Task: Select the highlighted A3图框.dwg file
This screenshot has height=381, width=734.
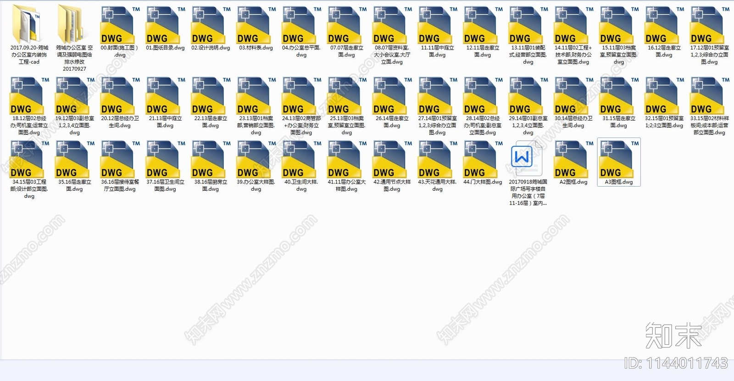Action: coord(619,162)
